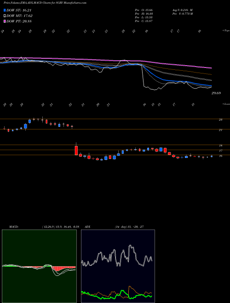Click the 'Pre H: 16.05' value
Screen dimensions: 230x303
pos(144,14)
